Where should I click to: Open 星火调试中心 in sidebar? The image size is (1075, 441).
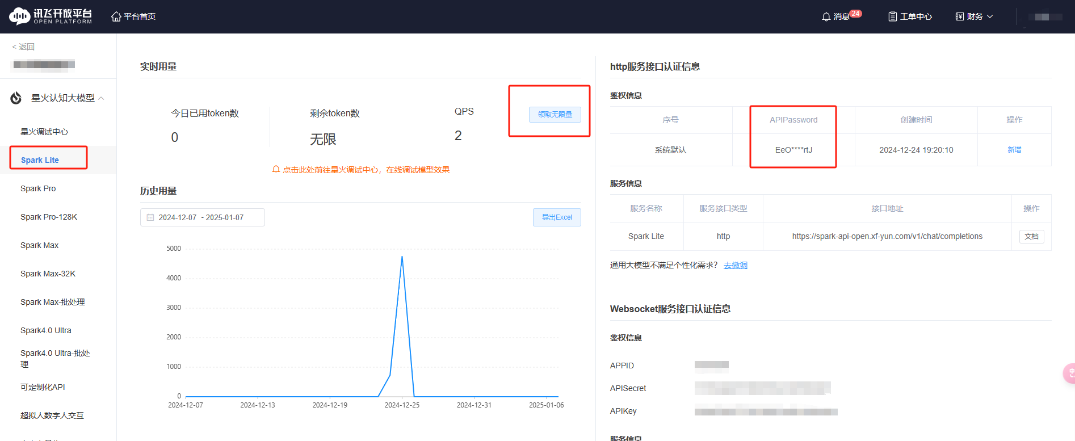(44, 132)
